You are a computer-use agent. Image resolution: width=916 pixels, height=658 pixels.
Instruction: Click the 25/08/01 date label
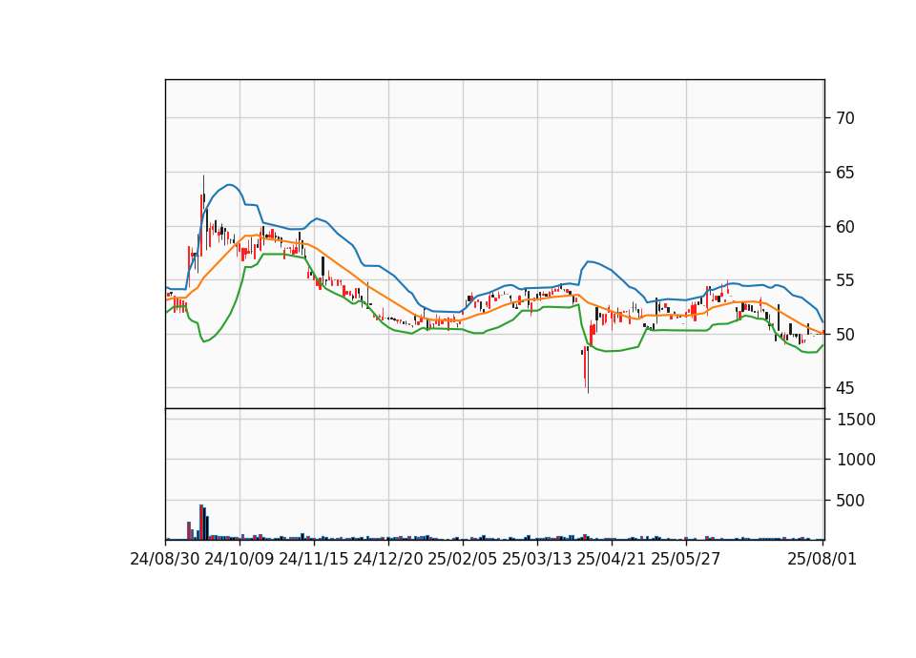point(822,560)
